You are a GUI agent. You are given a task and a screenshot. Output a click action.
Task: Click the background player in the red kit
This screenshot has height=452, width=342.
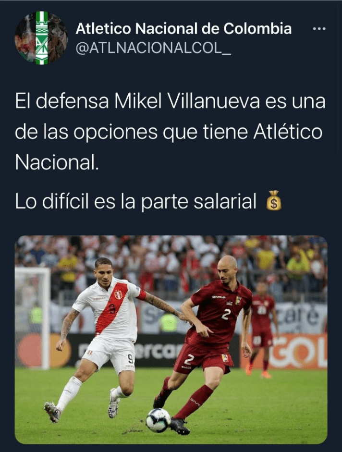click(261, 329)
